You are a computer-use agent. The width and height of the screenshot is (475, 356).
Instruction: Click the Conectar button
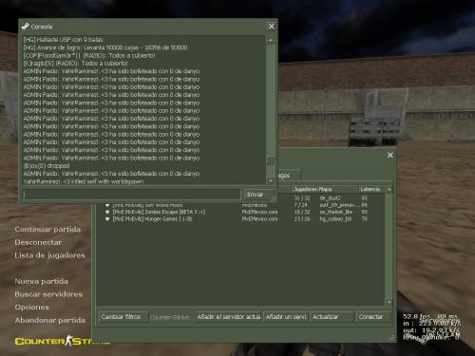[x=372, y=317]
